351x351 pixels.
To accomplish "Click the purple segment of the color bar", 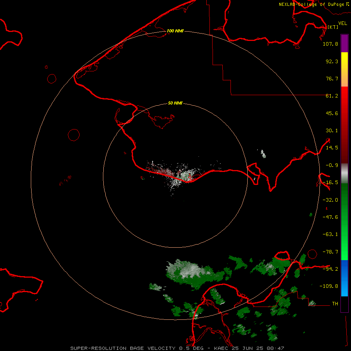I will pos(344,43).
